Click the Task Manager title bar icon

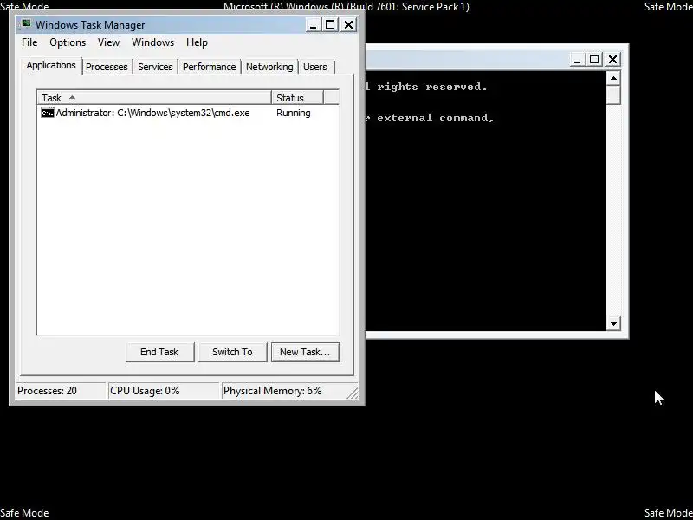point(26,24)
